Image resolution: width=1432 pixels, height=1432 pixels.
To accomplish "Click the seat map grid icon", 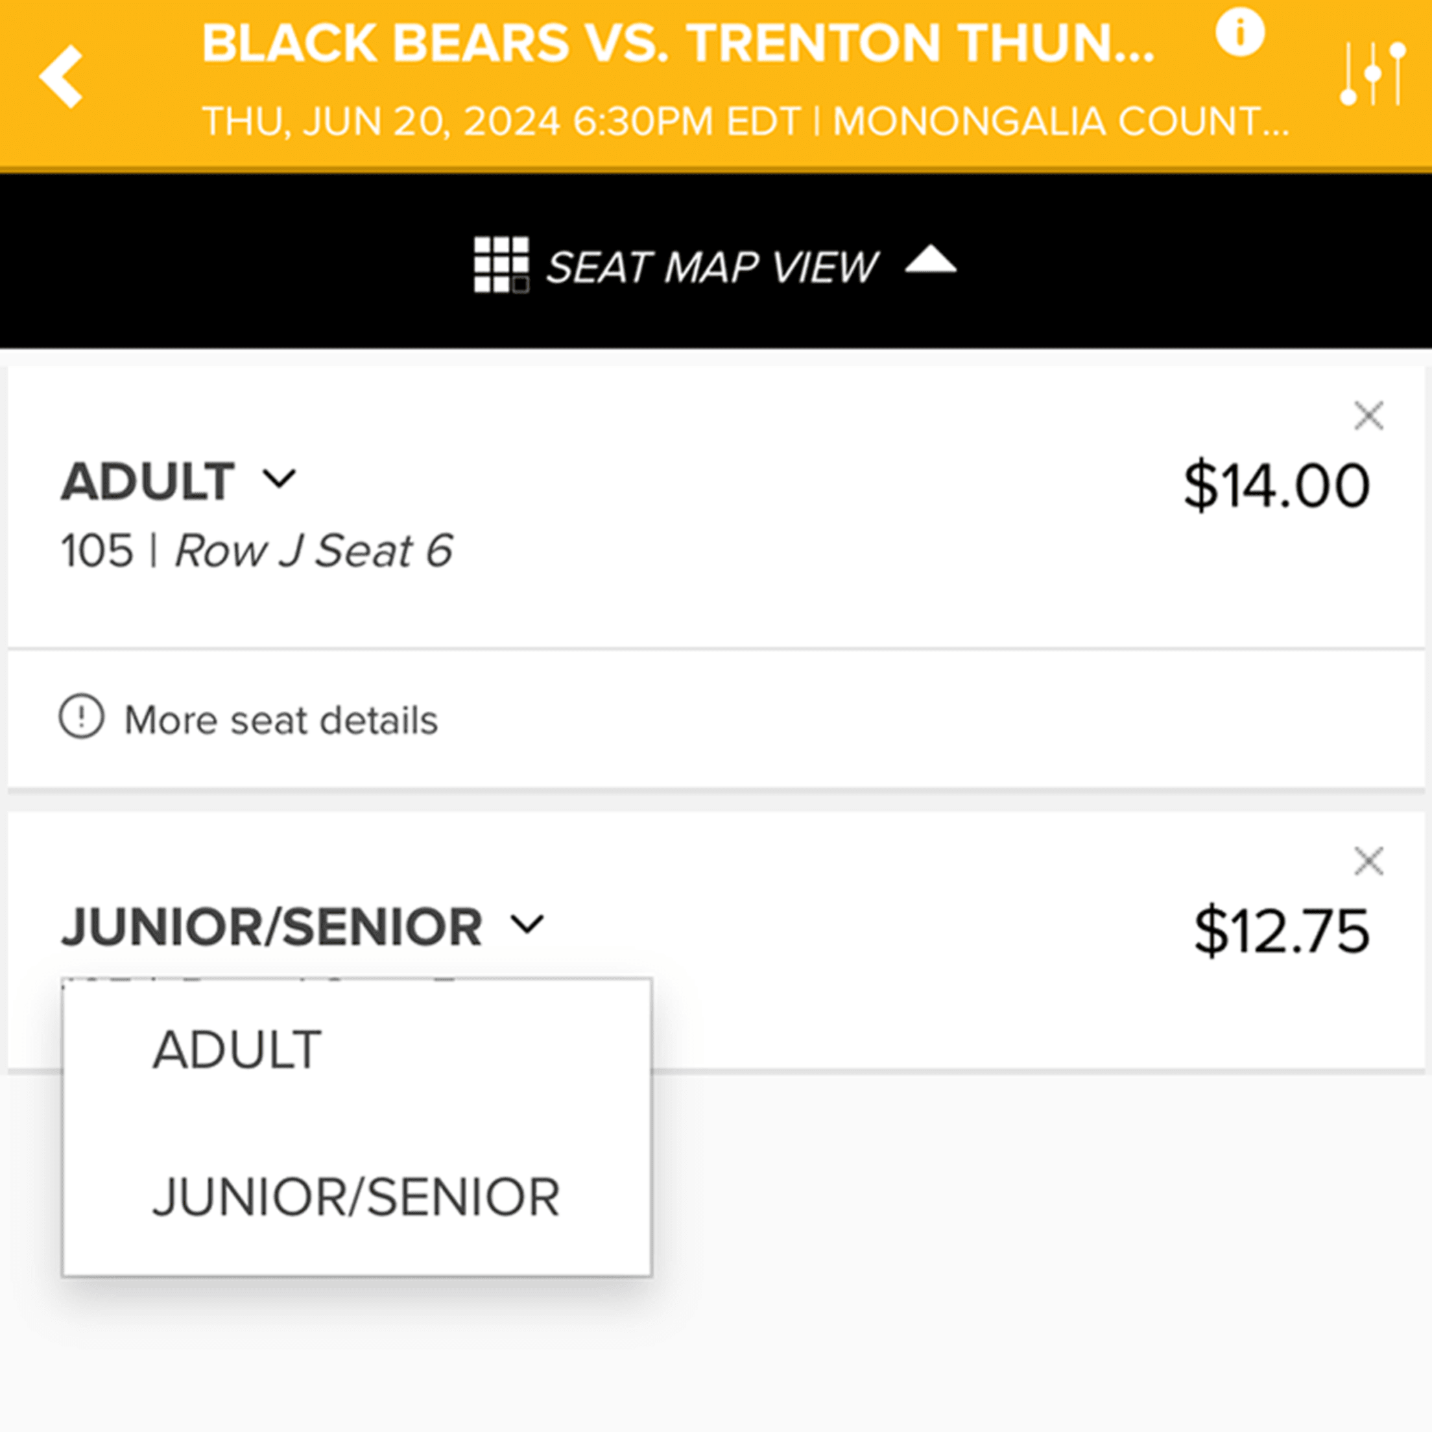I will pyautogui.click(x=501, y=265).
